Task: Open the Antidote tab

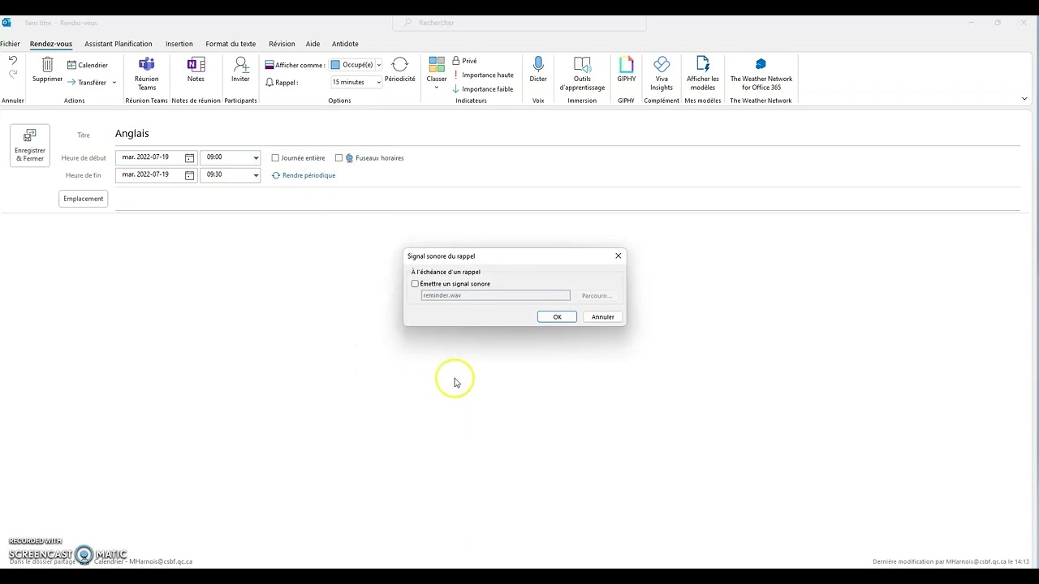Action: [345, 44]
